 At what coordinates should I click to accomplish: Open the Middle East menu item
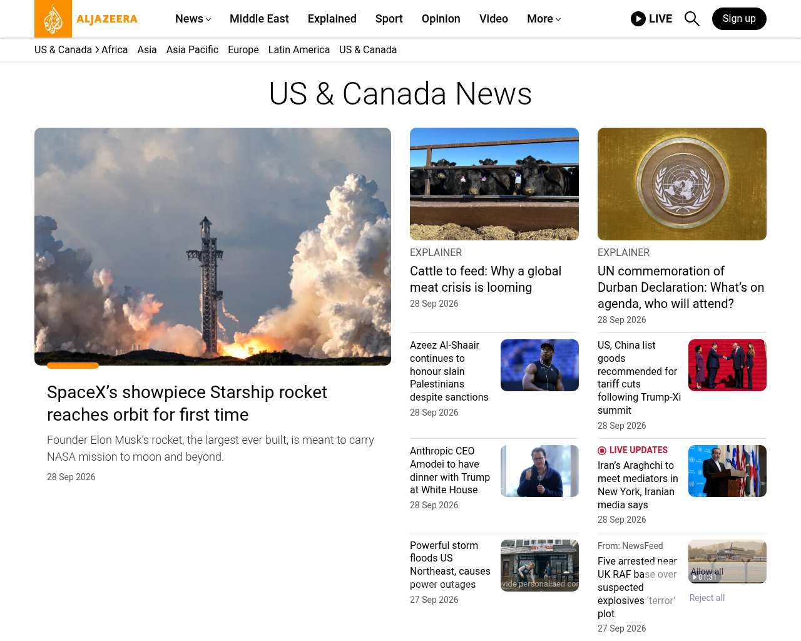pos(259,19)
